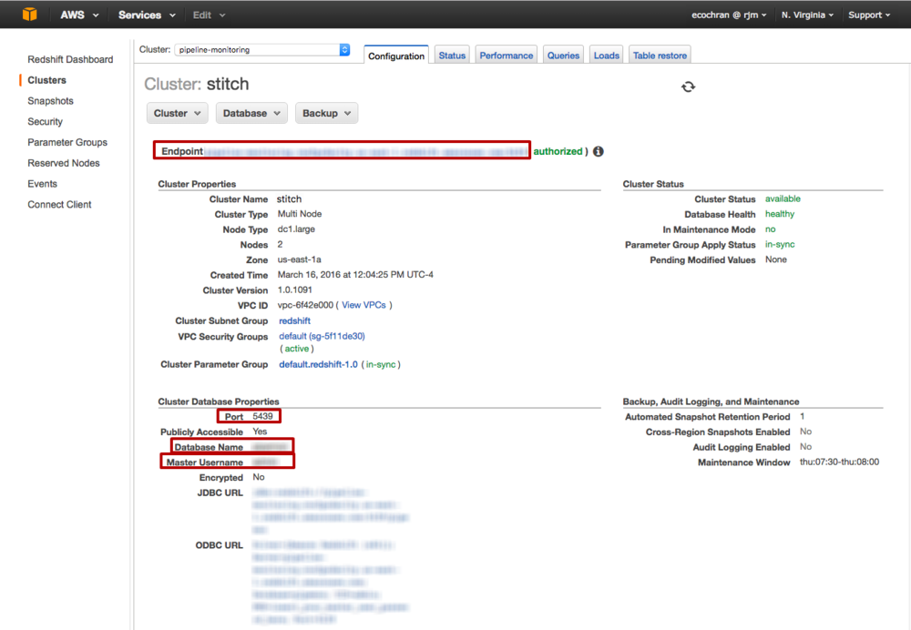Click the redshift subnet group link
Screen dimensions: 911x630
[x=294, y=320]
